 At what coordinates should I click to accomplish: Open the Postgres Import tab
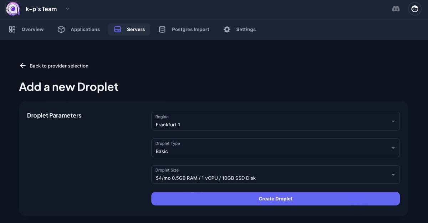pyautogui.click(x=190, y=29)
